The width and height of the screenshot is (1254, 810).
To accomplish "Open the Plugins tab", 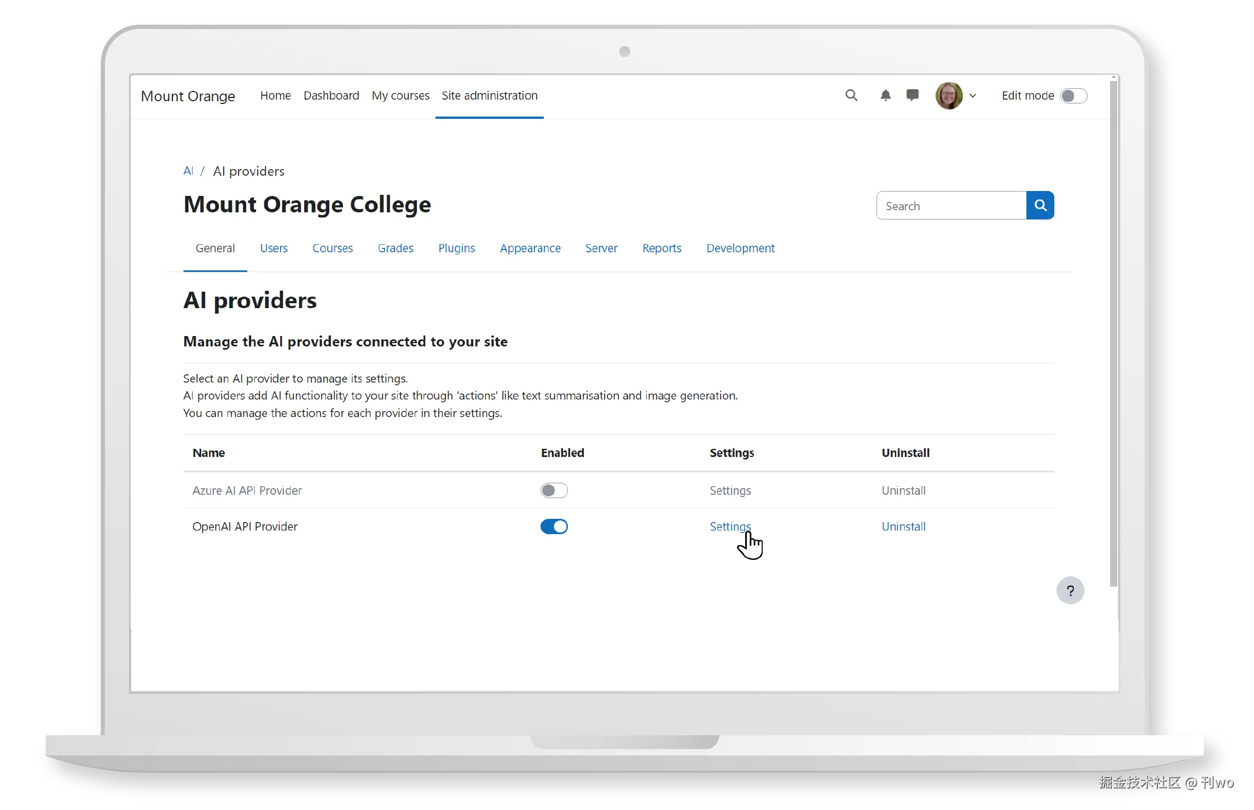I will tap(456, 248).
